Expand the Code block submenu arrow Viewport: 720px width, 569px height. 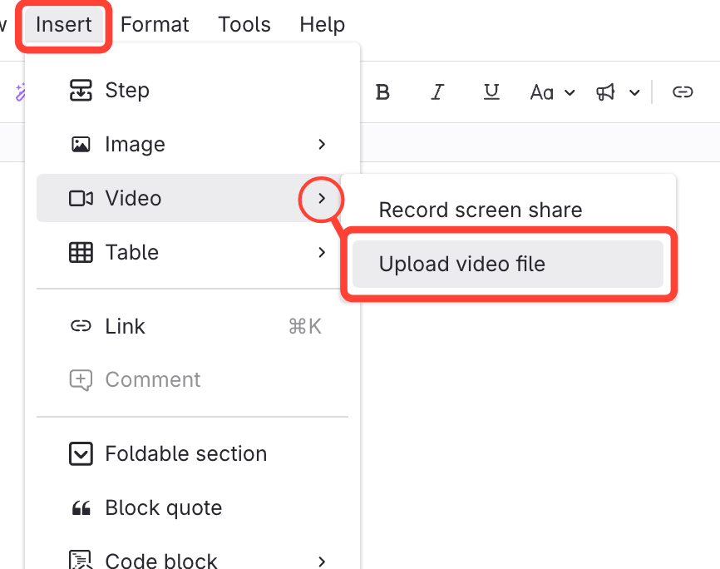coord(322,561)
